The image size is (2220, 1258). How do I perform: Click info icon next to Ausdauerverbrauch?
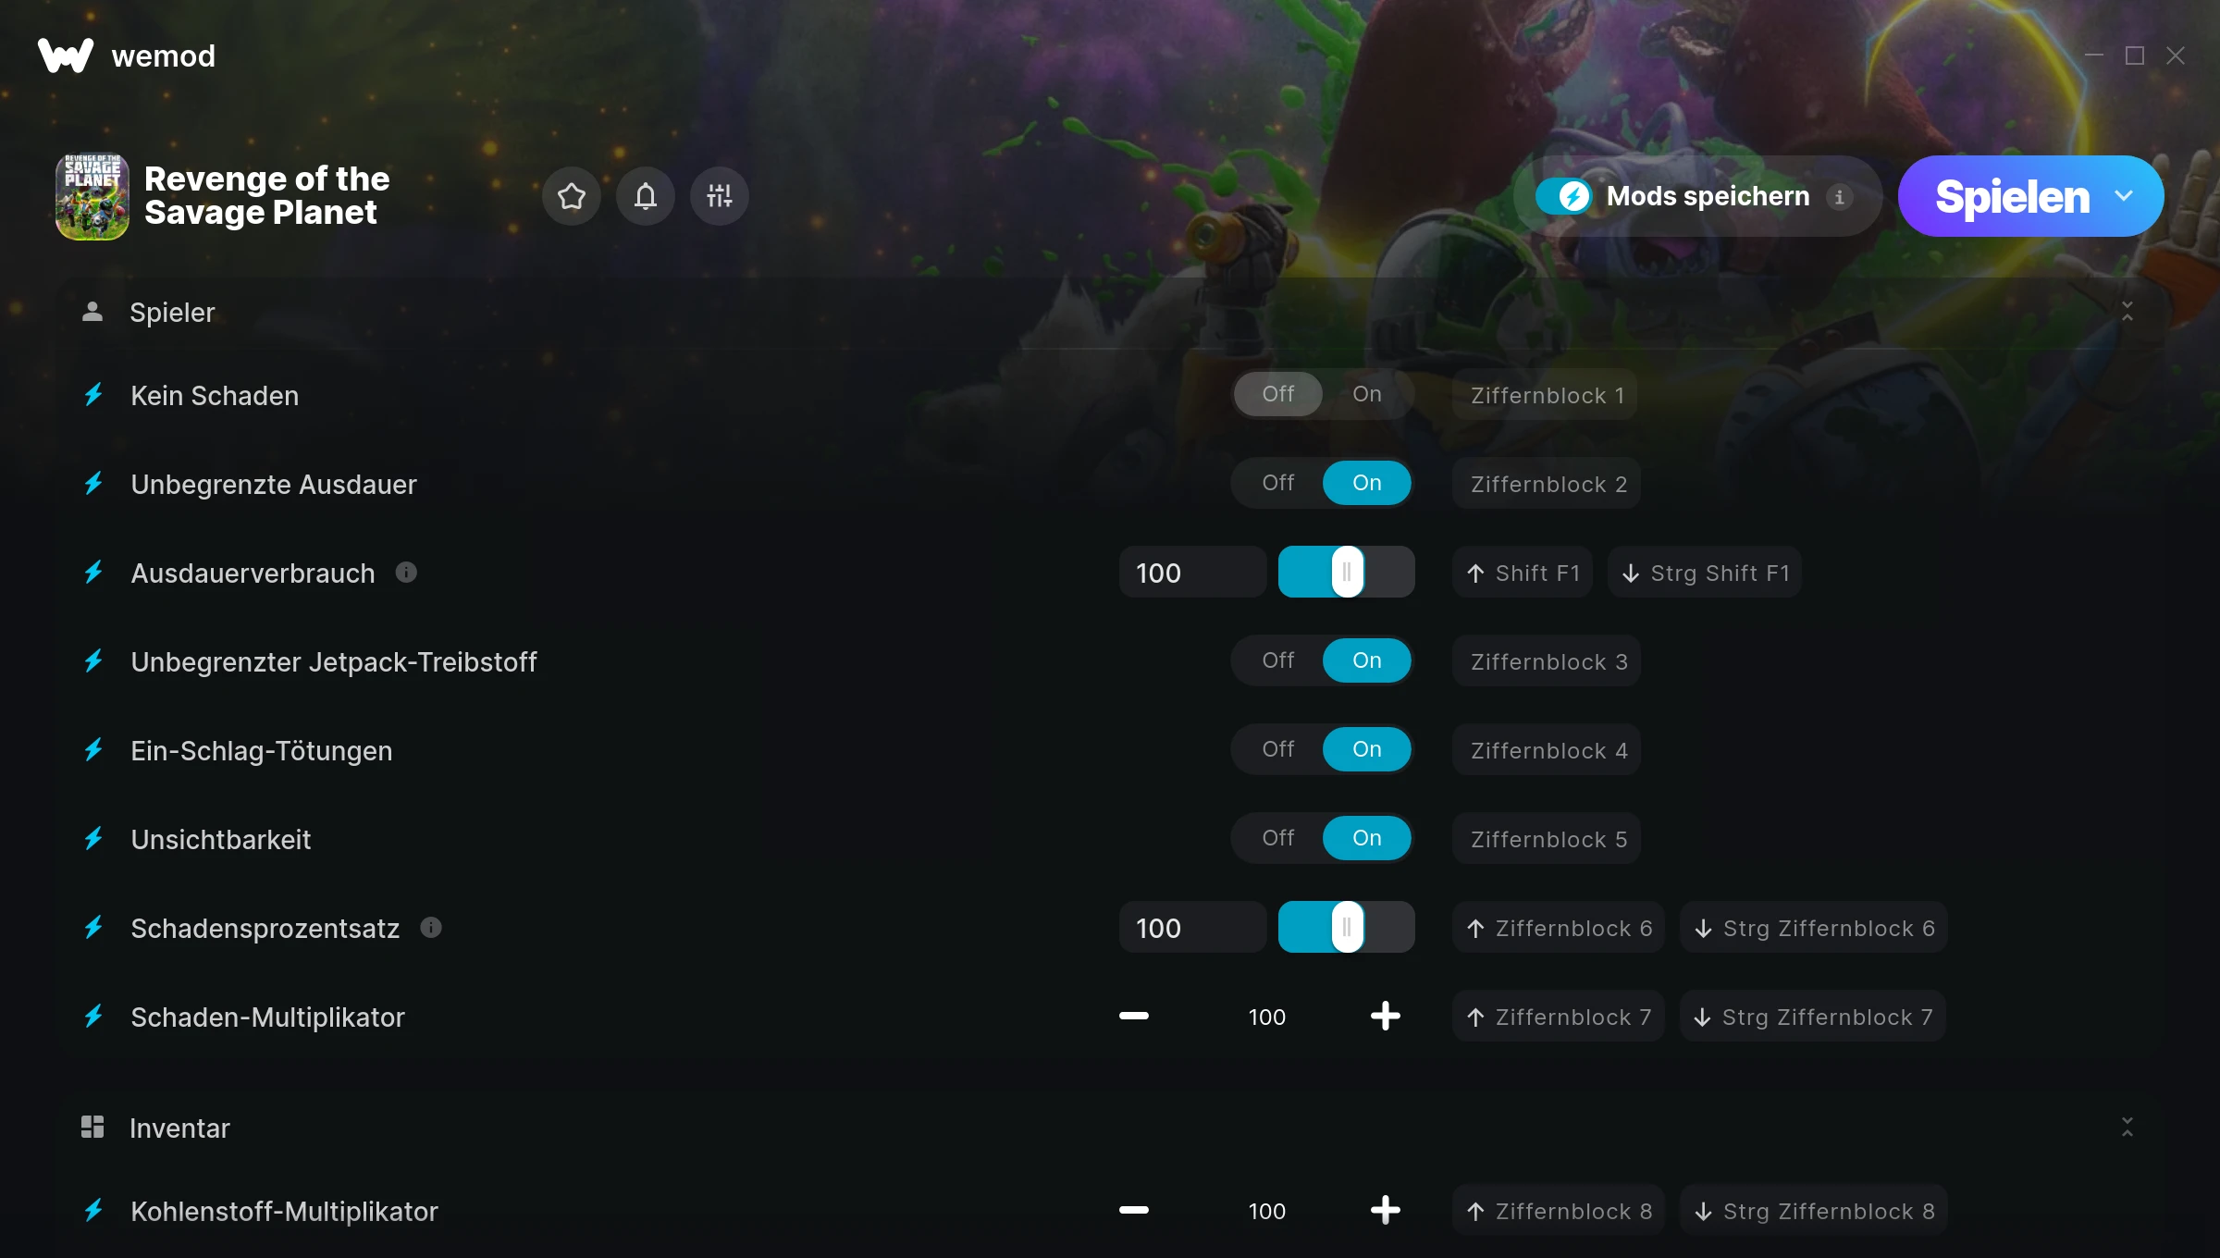(x=406, y=573)
